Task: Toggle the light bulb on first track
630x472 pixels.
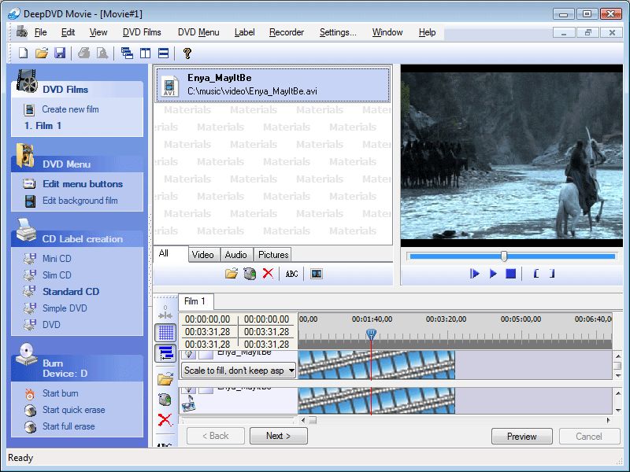Action: pyautogui.click(x=188, y=355)
